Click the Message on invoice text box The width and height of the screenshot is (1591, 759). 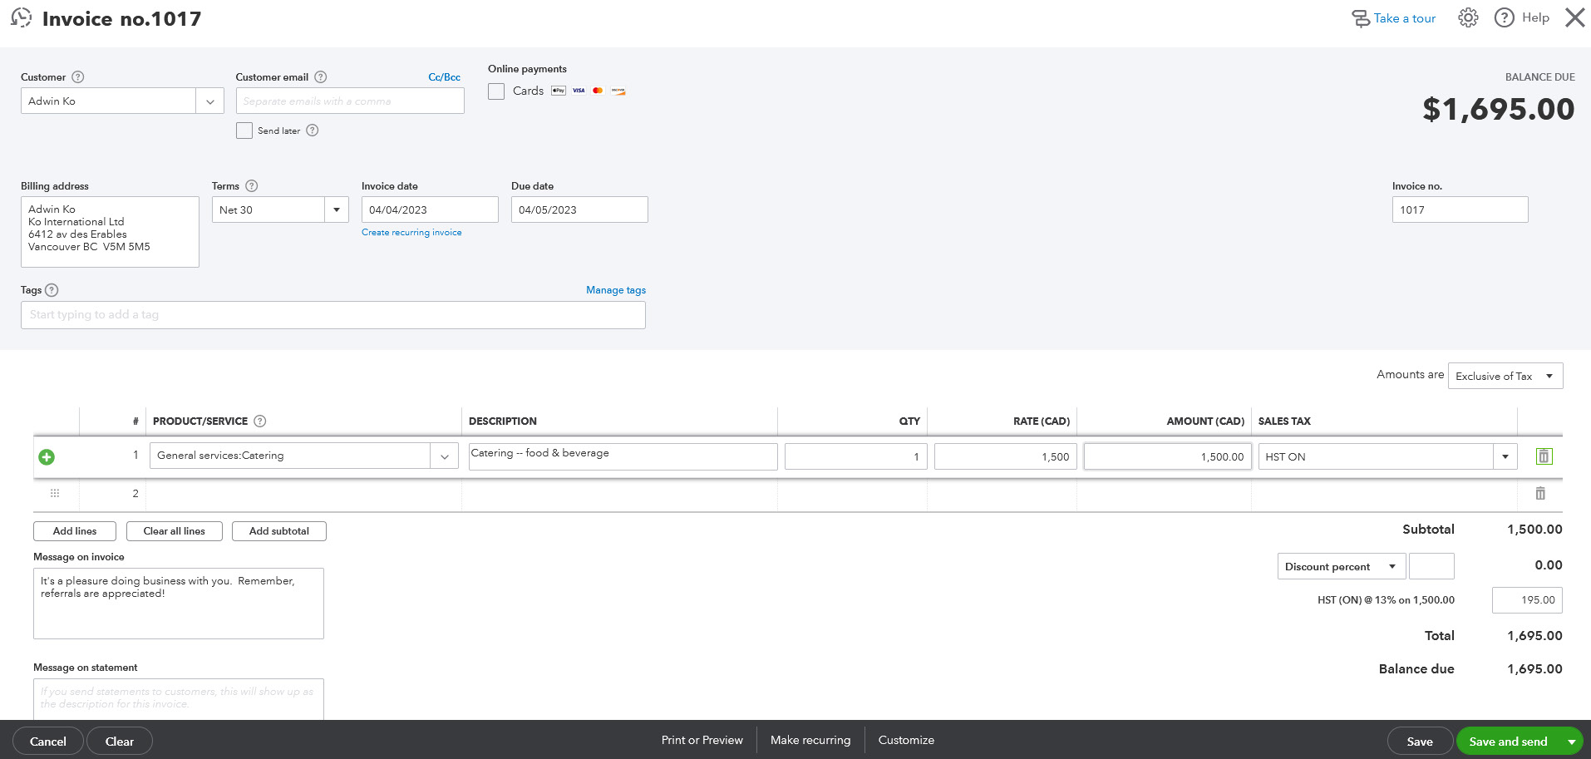[179, 604]
